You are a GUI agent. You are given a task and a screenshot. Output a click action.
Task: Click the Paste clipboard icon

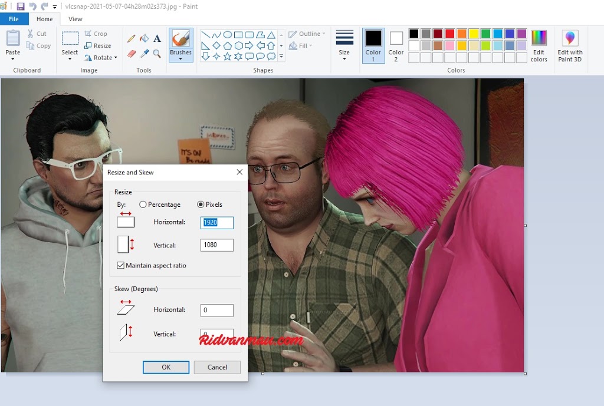pyautogui.click(x=13, y=38)
